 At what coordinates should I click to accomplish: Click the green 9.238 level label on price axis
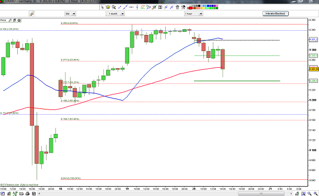313,81
